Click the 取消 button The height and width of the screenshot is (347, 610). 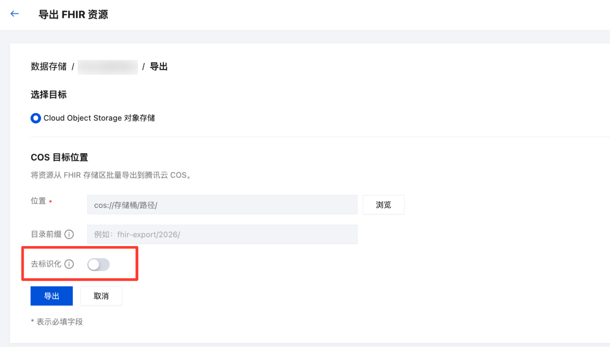coord(101,296)
